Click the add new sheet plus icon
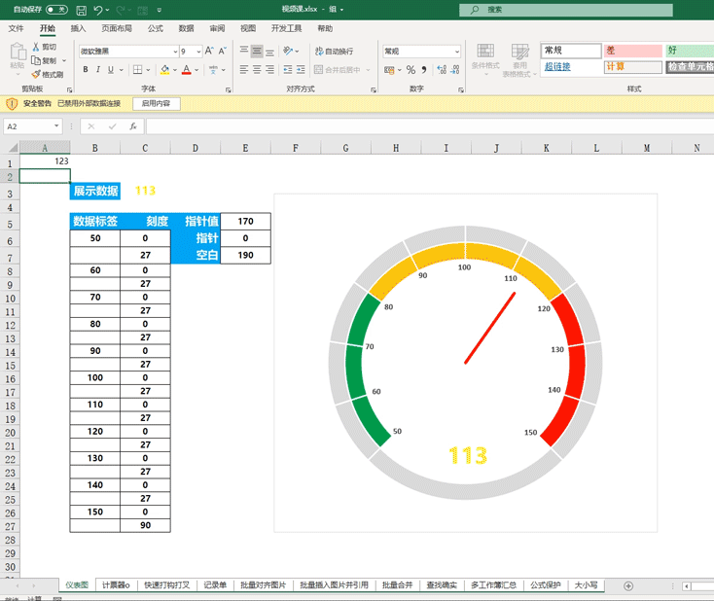 pos(628,586)
